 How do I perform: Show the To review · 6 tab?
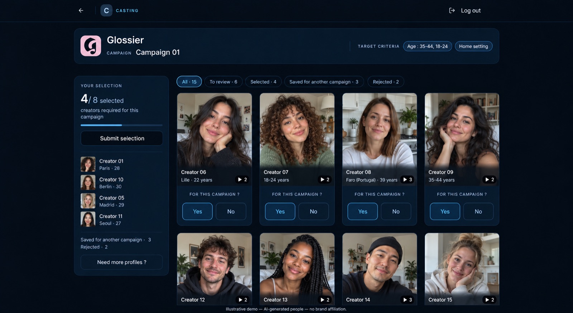coord(223,82)
